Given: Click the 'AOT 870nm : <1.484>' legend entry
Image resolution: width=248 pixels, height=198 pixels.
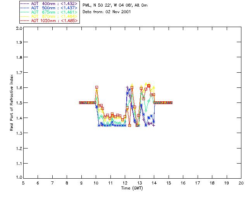Looking at the screenshot, I should pyautogui.click(x=49, y=16).
